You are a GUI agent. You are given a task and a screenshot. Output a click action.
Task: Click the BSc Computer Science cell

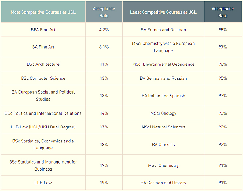click(43, 78)
